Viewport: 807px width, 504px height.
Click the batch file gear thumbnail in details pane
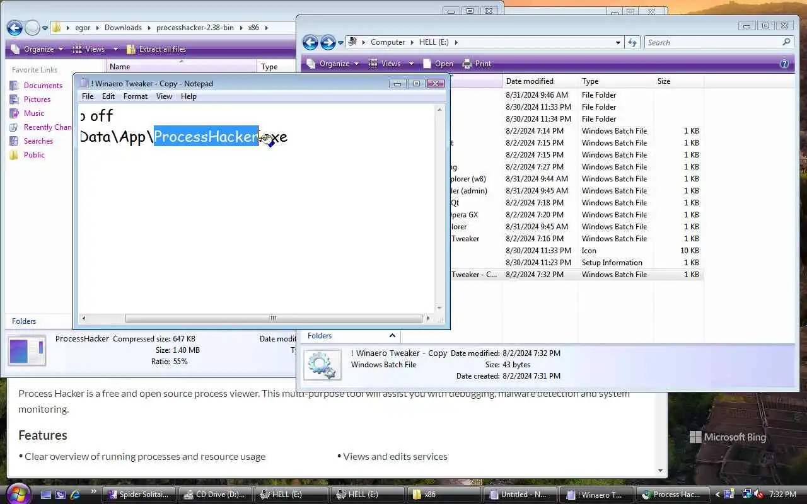(x=323, y=365)
